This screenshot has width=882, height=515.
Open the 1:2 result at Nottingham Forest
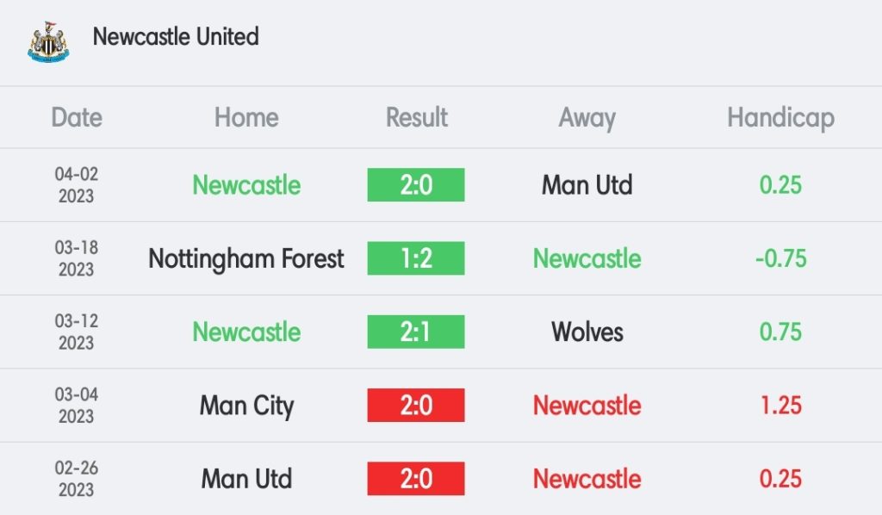pos(416,258)
